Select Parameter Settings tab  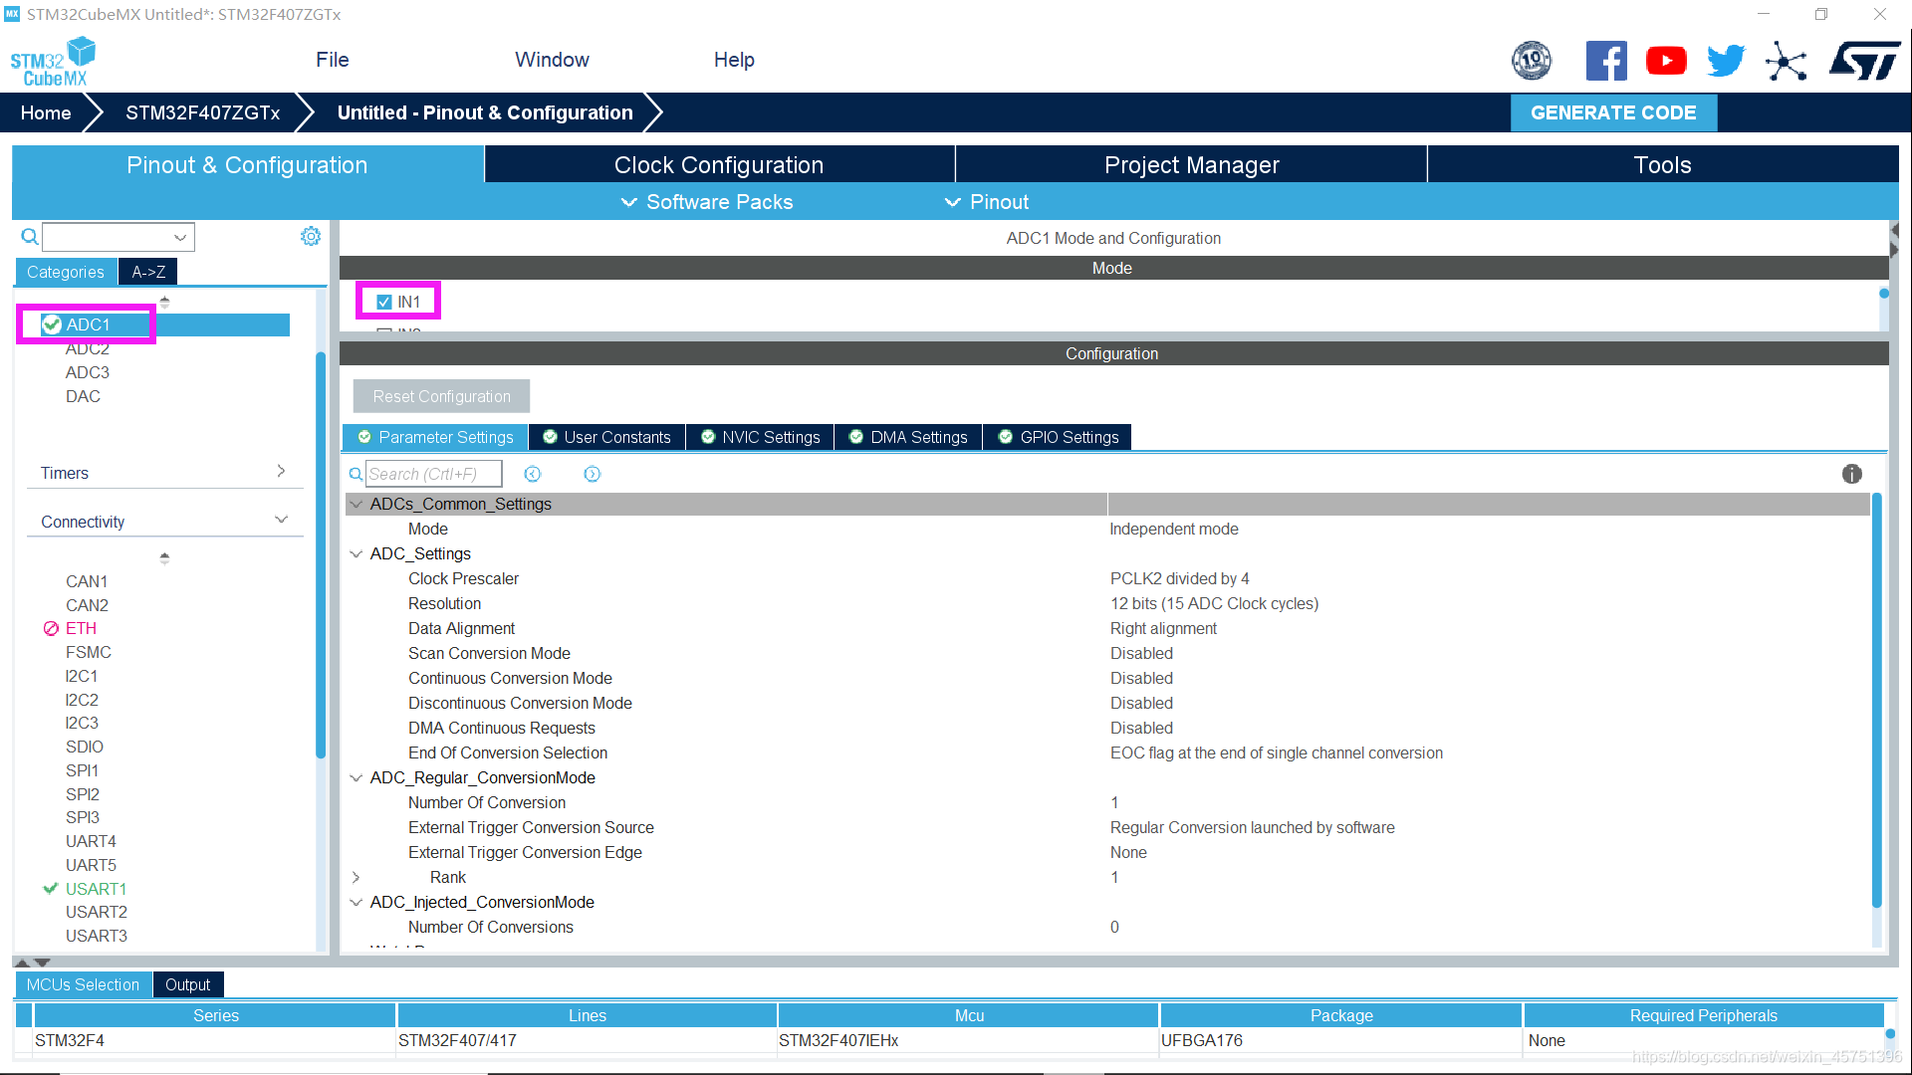pos(435,437)
